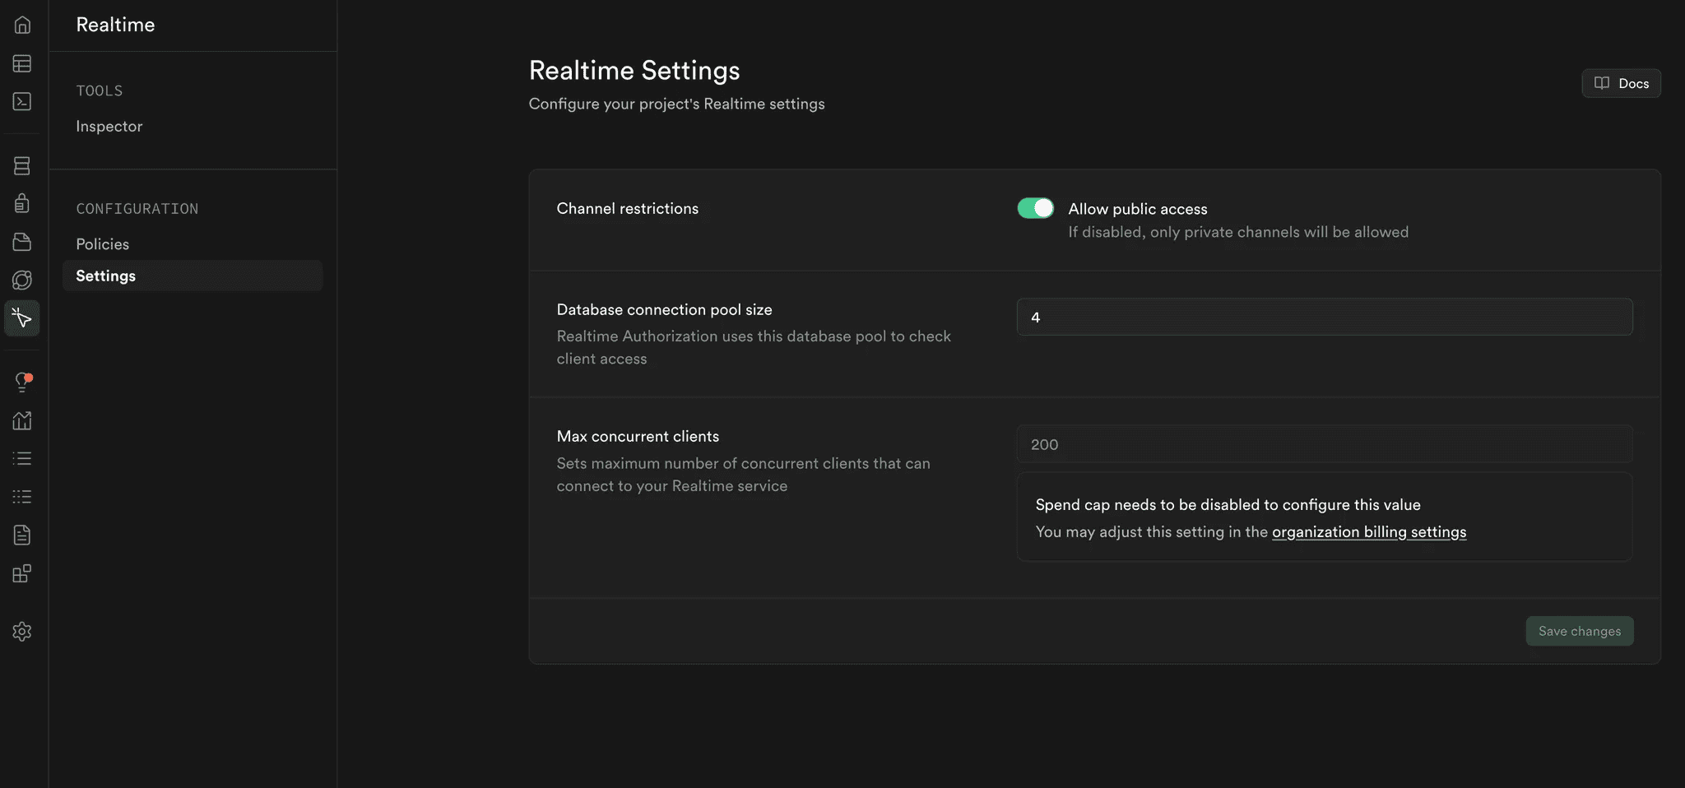Open the API Docs document icon
Screen dimensions: 1685x788
coord(22,535)
